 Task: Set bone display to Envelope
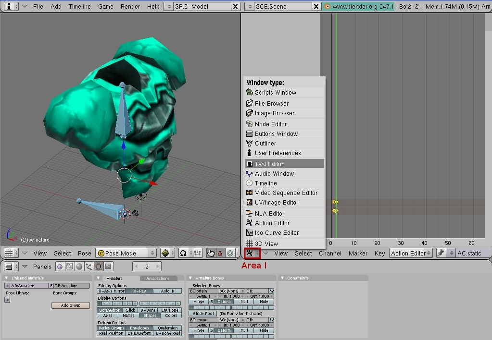point(170,310)
